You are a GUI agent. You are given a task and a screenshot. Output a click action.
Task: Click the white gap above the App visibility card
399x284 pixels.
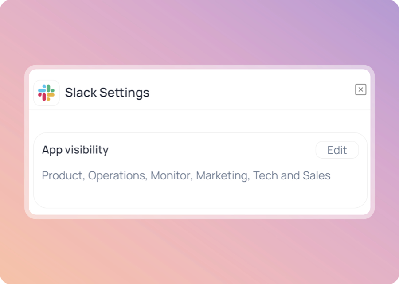(x=199, y=121)
